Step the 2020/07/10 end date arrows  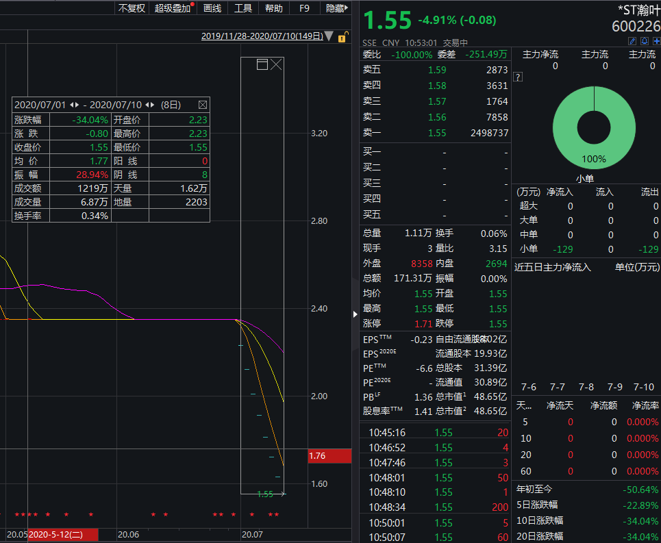tap(150, 105)
